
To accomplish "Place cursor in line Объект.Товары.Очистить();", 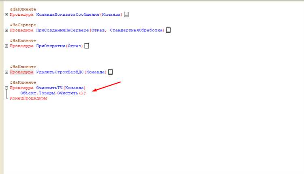I will point(53,93).
